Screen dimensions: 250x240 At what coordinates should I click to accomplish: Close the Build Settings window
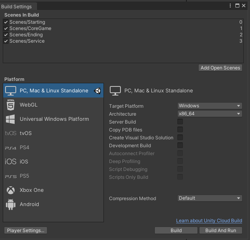click(x=244, y=6)
